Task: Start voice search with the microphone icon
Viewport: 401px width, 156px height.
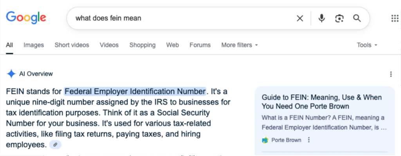Action: pos(322,18)
